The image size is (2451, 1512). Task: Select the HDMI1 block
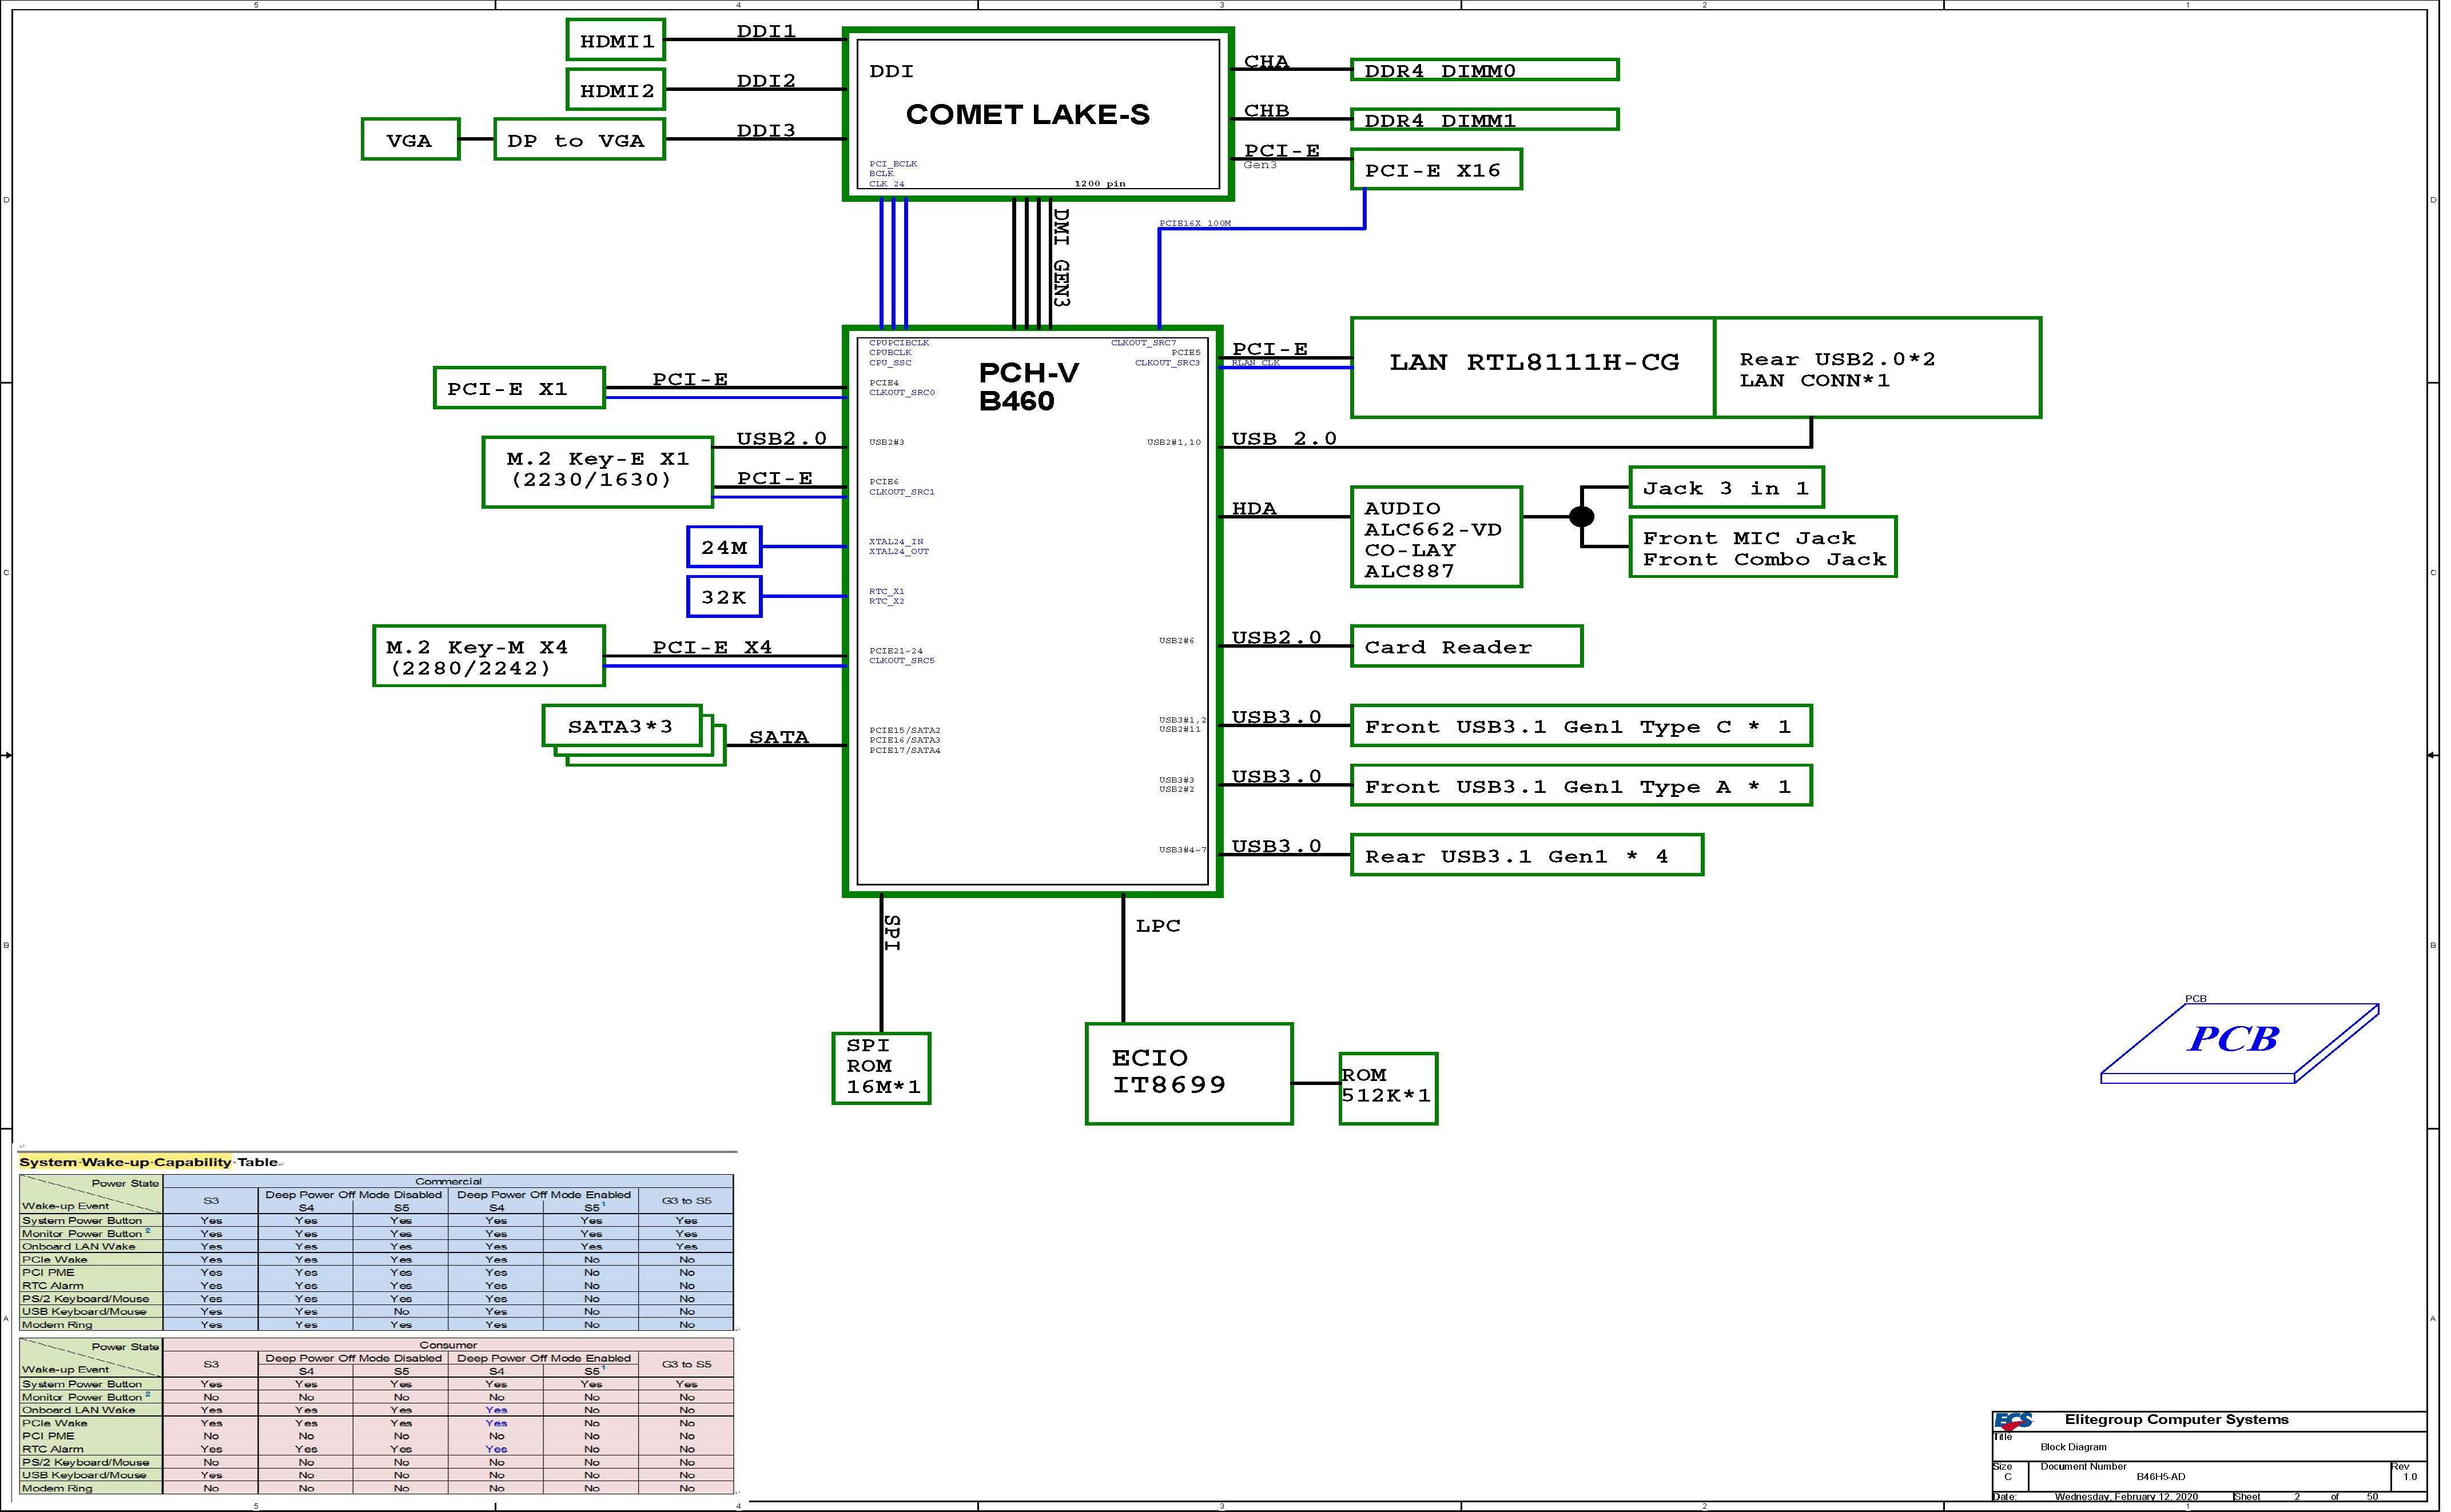coord(616,41)
